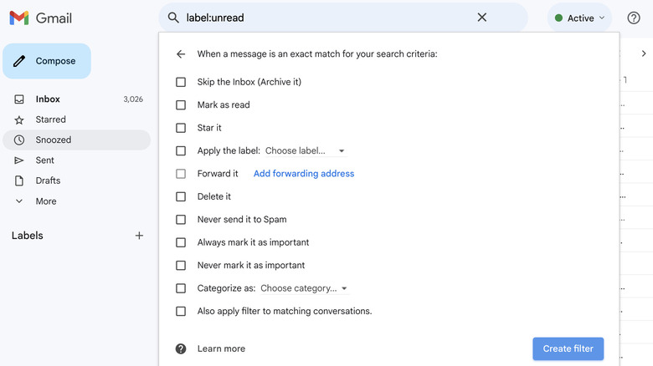Open the Active status dropdown

click(579, 18)
